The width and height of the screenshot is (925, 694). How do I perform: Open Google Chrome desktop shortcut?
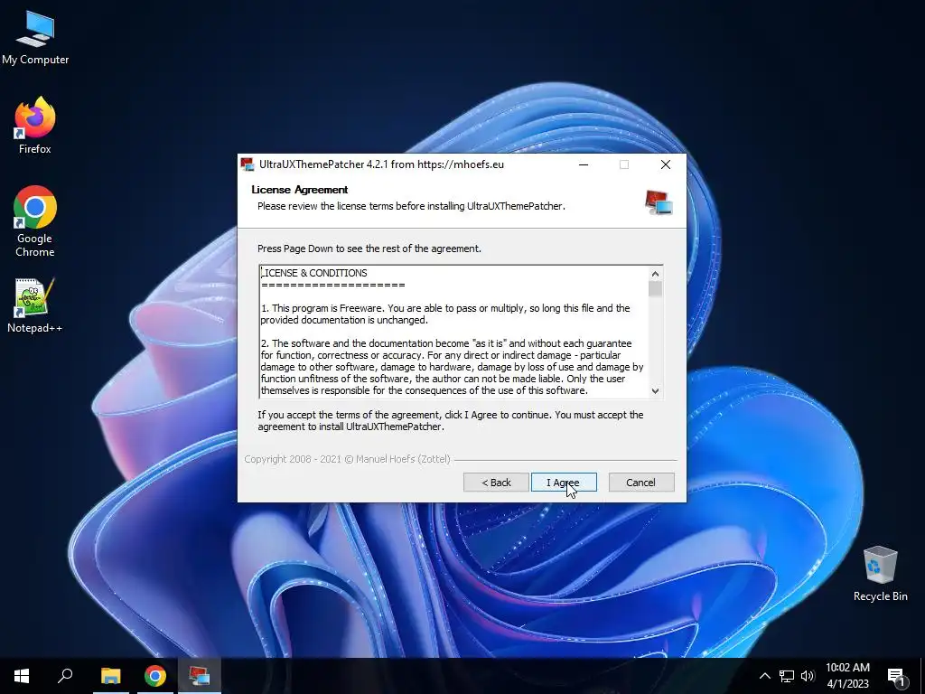[35, 221]
